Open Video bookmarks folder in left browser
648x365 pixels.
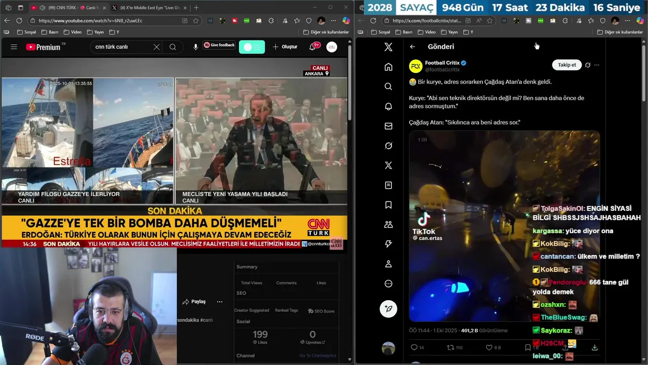tap(73, 32)
